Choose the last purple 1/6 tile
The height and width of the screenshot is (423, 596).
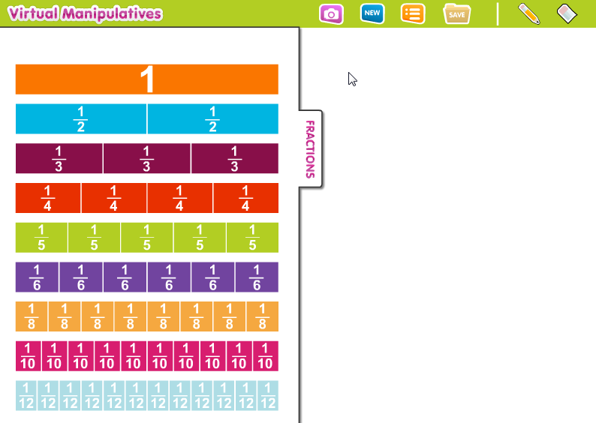pos(257,277)
